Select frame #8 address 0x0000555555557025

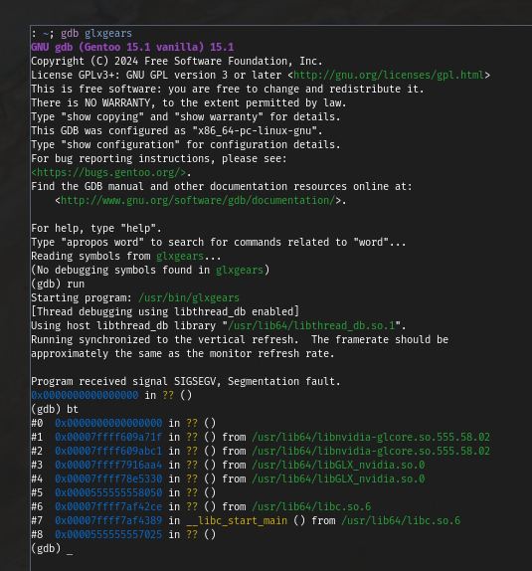click(108, 534)
